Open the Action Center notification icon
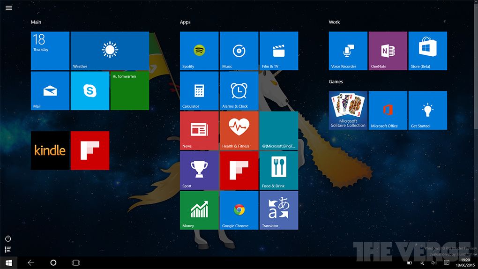This screenshot has height=269, width=478. tap(447, 263)
